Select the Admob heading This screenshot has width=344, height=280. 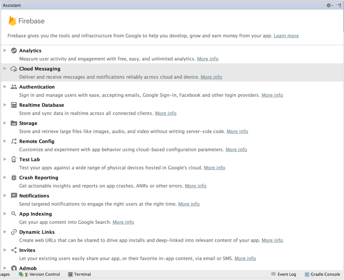coord(28,268)
